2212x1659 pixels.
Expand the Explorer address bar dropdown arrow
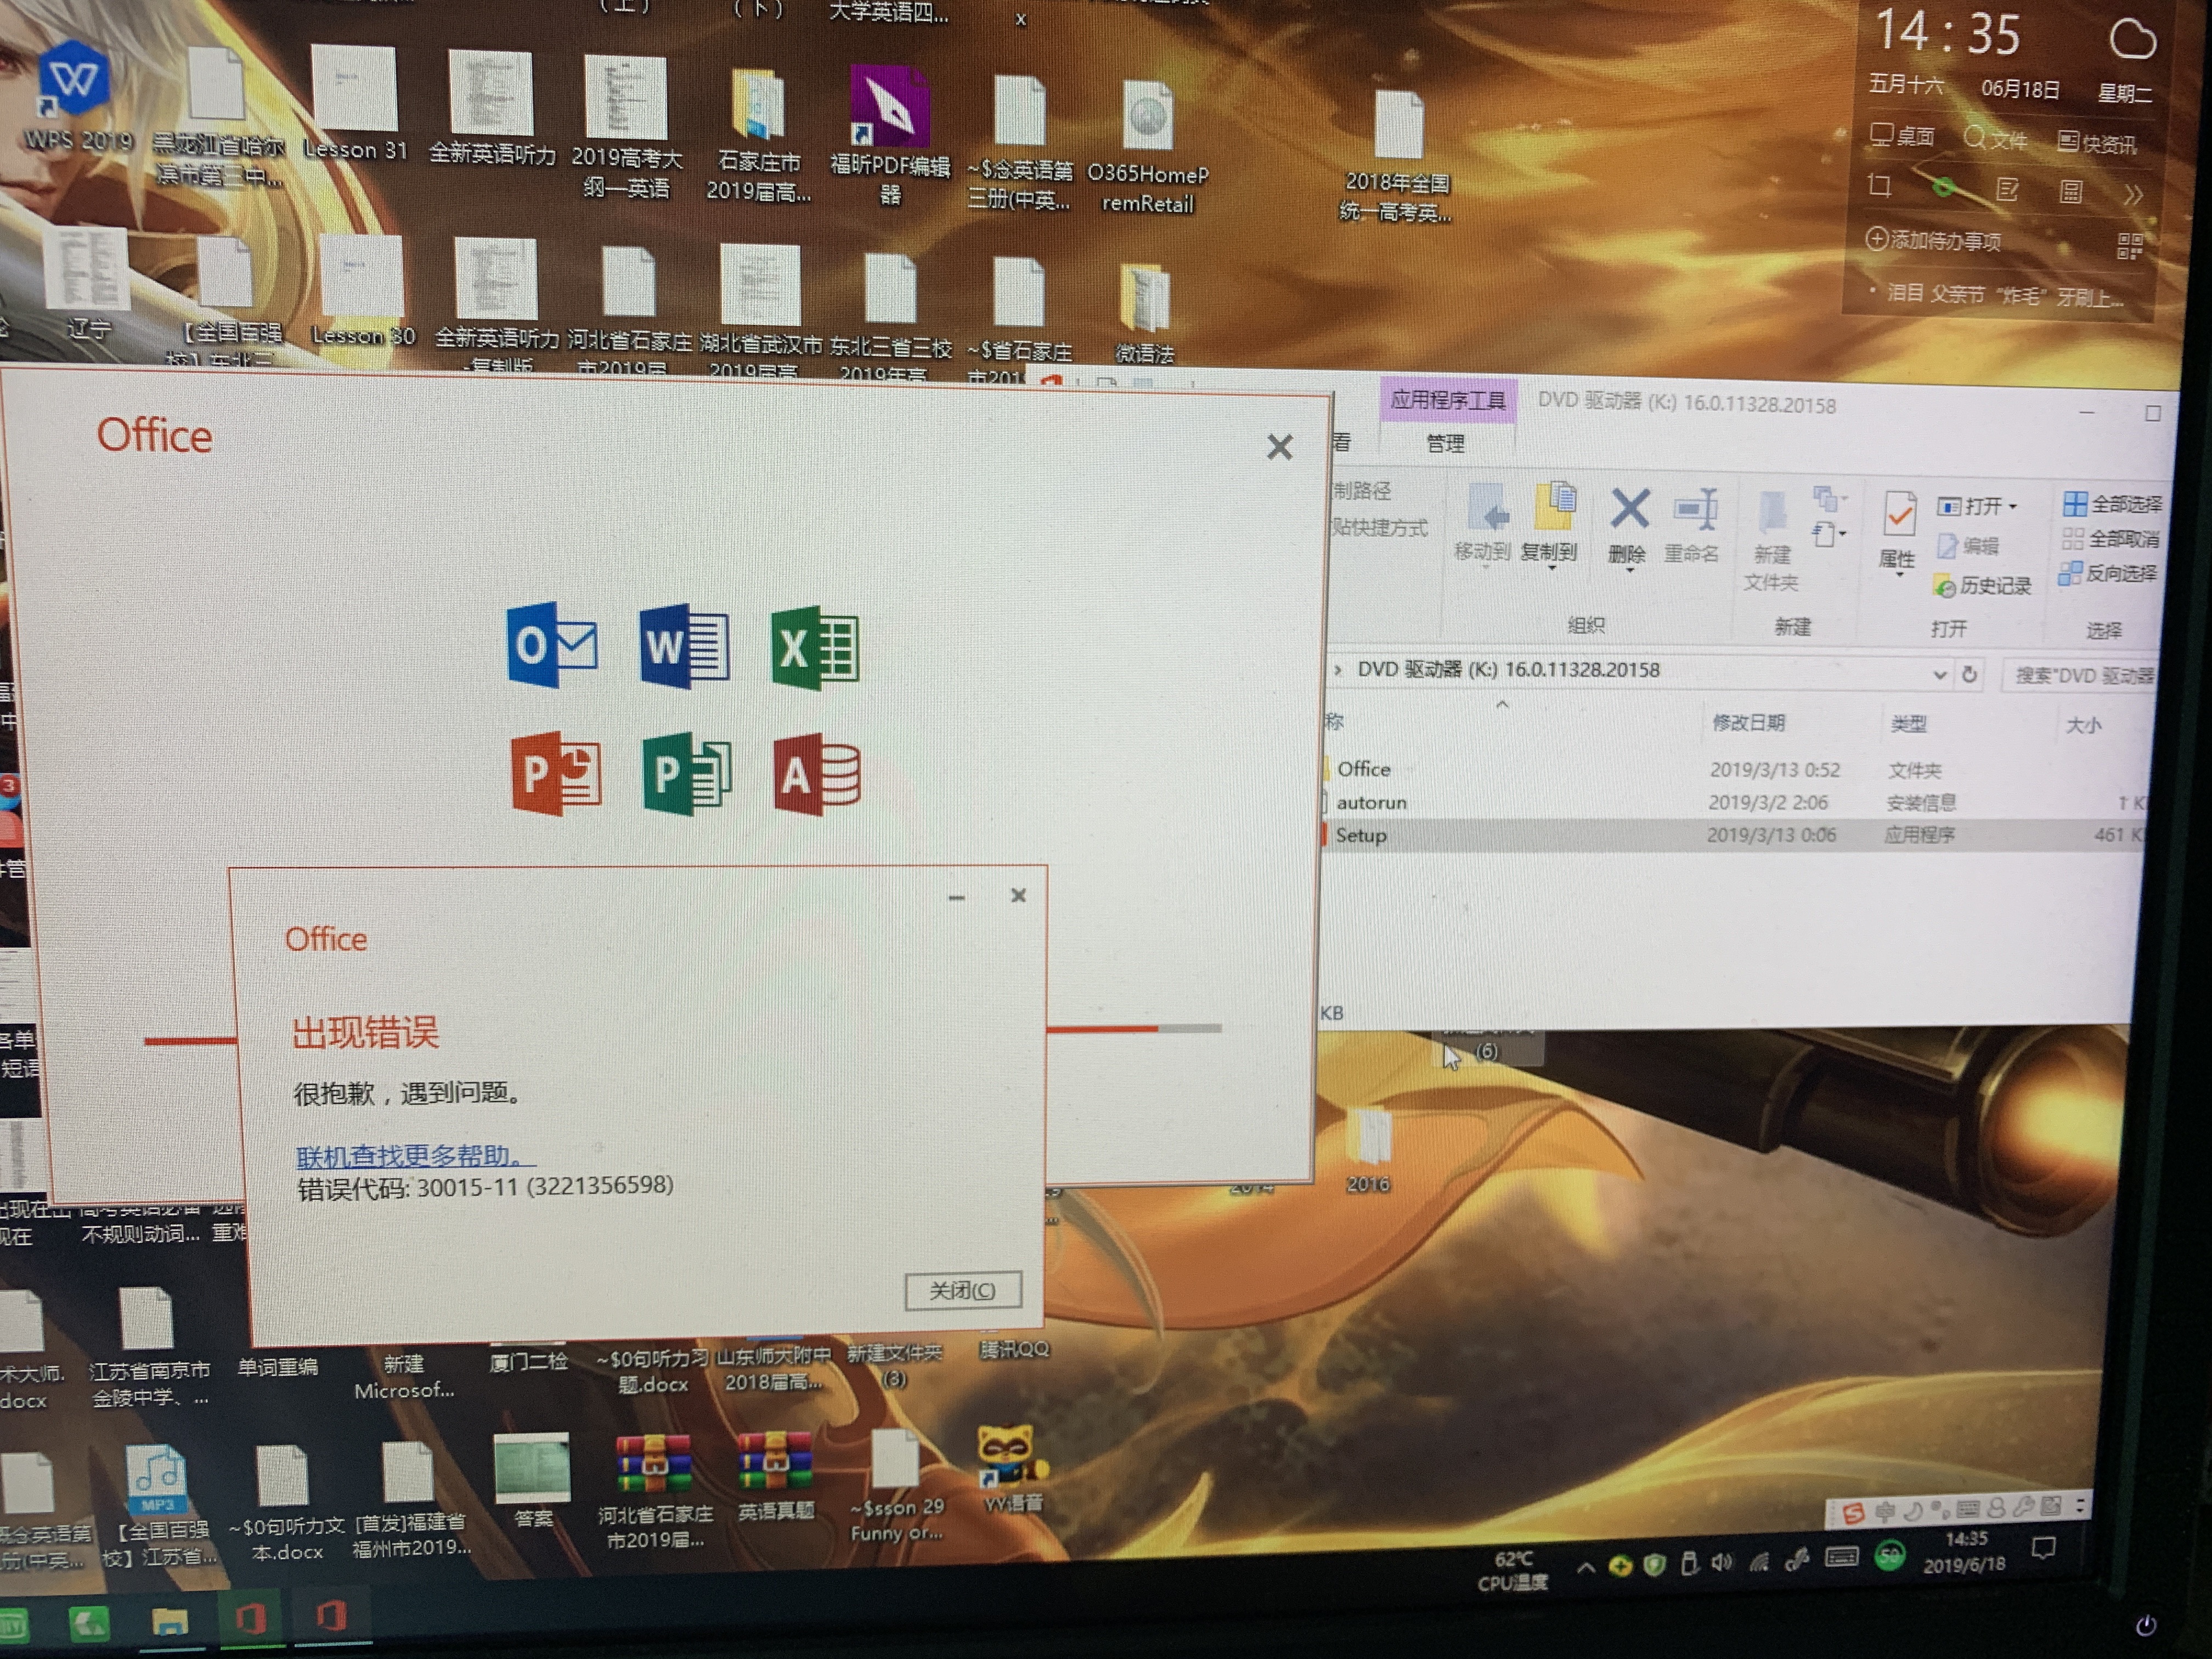[x=1940, y=674]
